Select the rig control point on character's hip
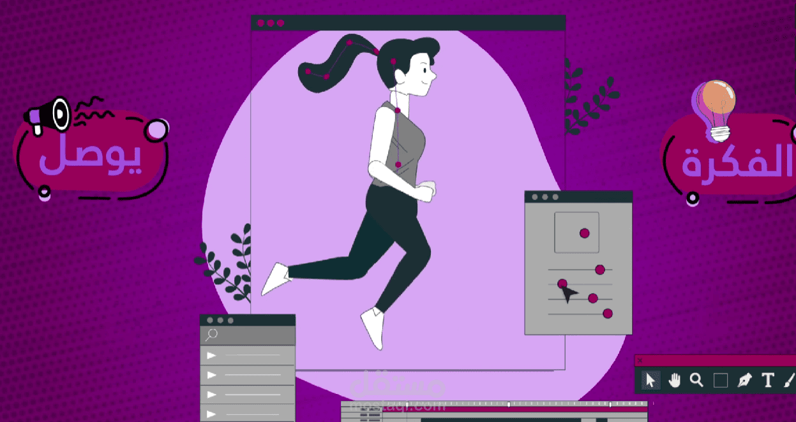The width and height of the screenshot is (796, 422). pyautogui.click(x=398, y=164)
